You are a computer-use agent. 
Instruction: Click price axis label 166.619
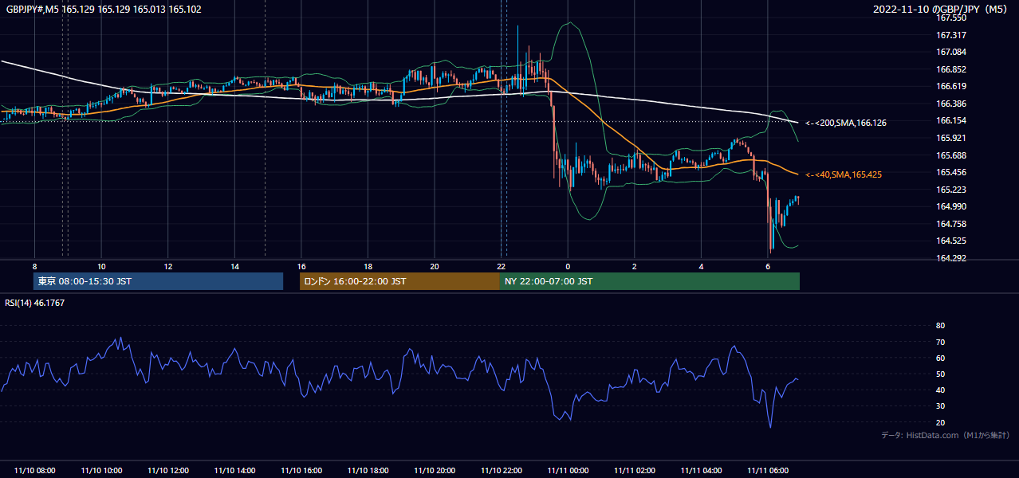click(x=951, y=86)
